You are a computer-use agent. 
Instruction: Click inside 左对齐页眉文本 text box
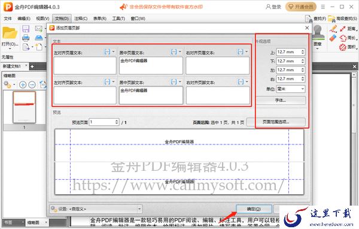click(x=85, y=65)
